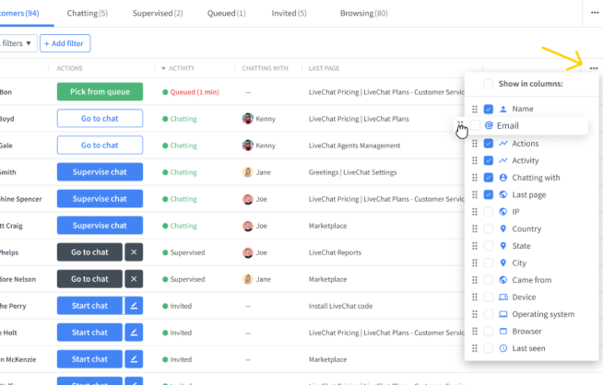Viewport: 603px width, 385px height.
Task: Click drag handle next to State option
Action: [x=475, y=246]
